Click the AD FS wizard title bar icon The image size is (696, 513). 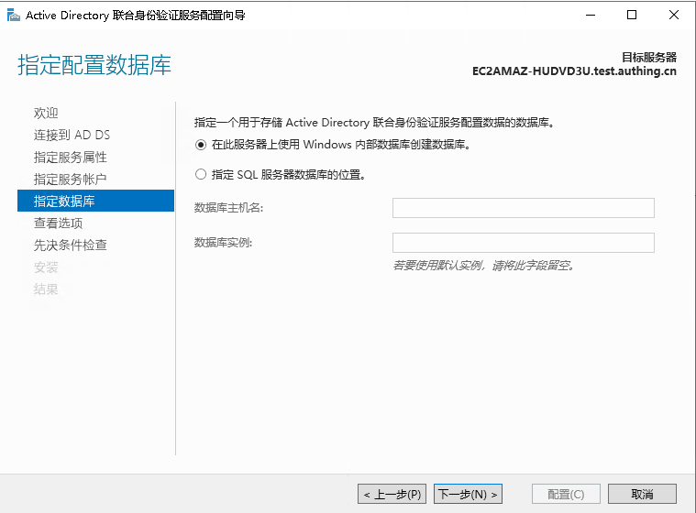tap(14, 15)
